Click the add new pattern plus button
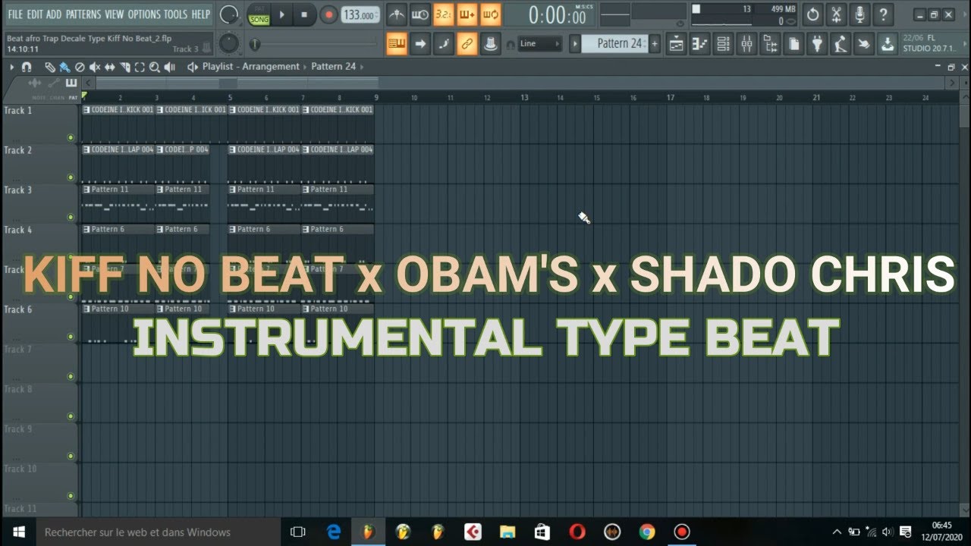This screenshot has width=971, height=546. pos(655,44)
